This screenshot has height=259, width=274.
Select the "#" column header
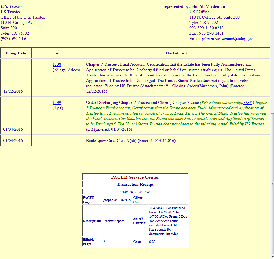pyautogui.click(x=57, y=53)
